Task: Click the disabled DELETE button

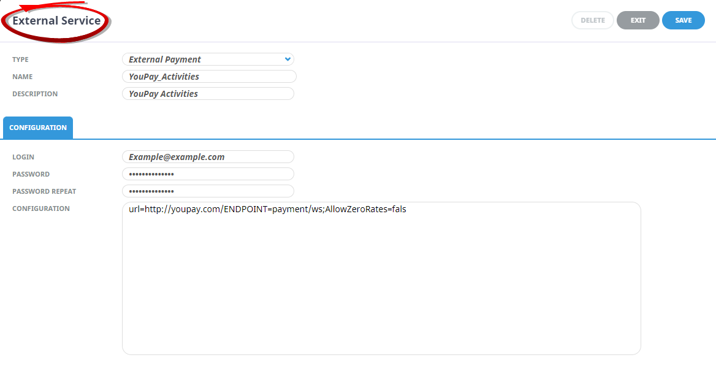Action: 592,20
